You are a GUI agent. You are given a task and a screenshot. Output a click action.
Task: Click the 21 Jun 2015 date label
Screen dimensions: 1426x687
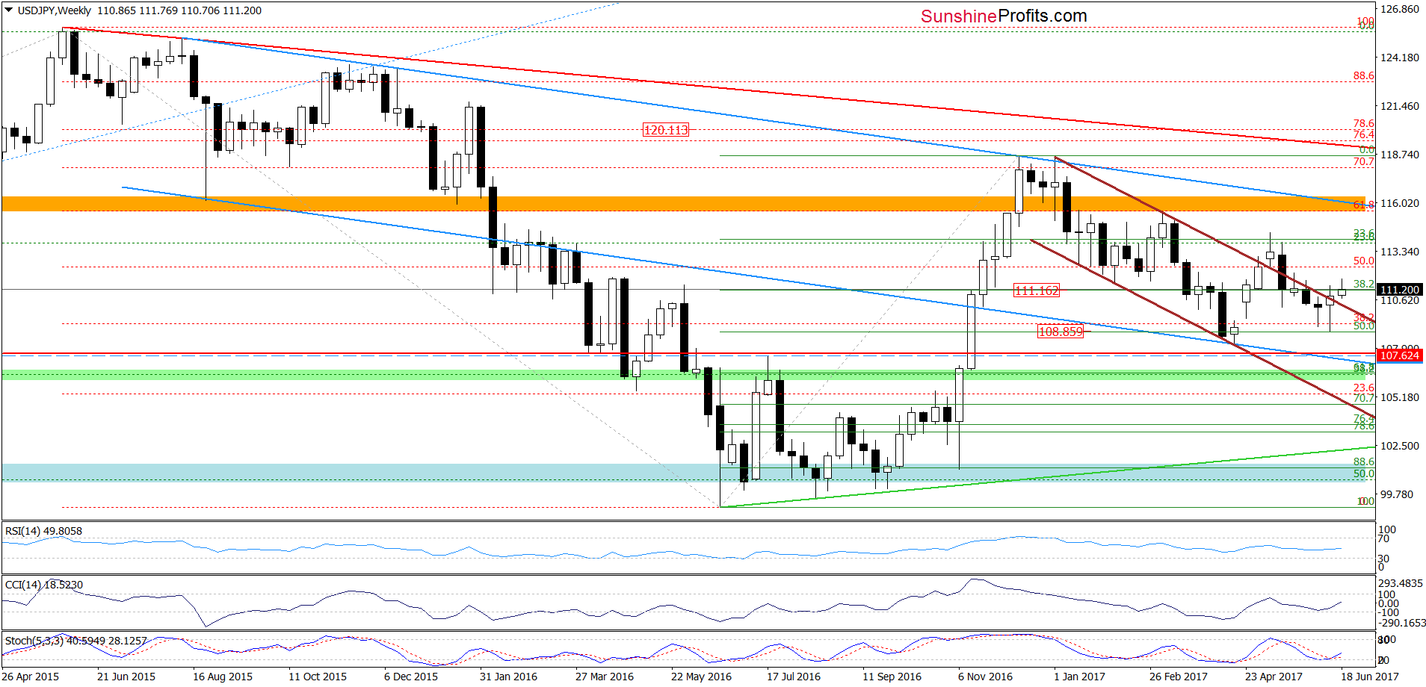126,677
